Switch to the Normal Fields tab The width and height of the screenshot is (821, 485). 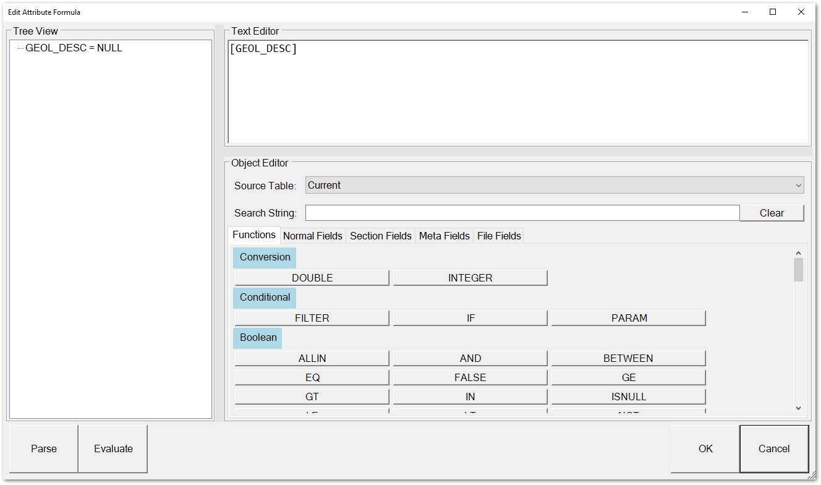[x=313, y=235]
